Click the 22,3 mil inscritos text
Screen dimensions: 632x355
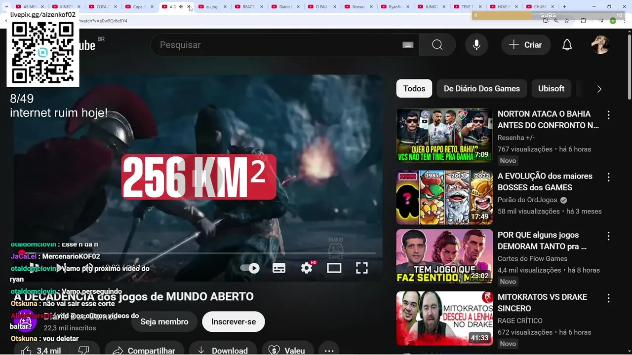(70, 328)
